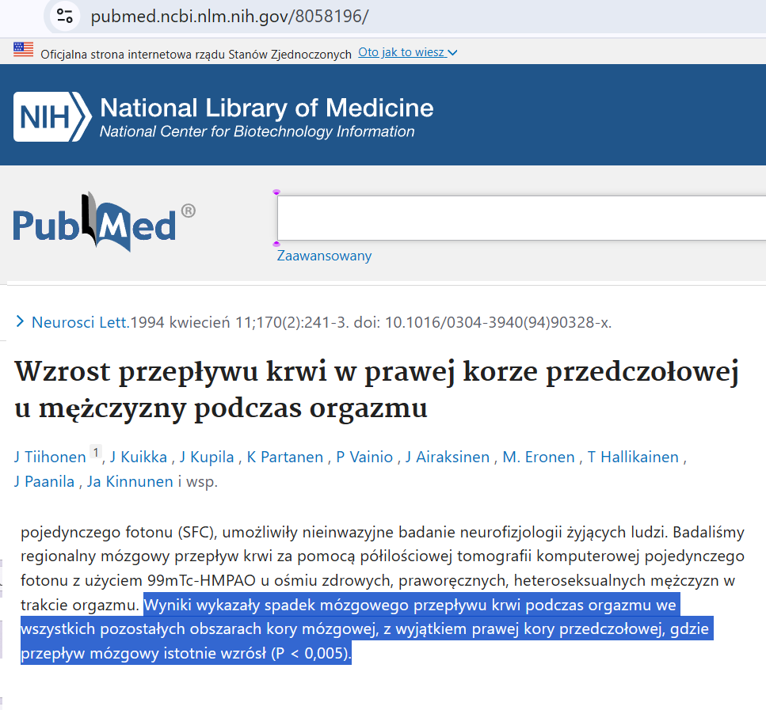This screenshot has width=766, height=710.
Task: Open the Neurosci Lett. journal menu
Action: 80,322
